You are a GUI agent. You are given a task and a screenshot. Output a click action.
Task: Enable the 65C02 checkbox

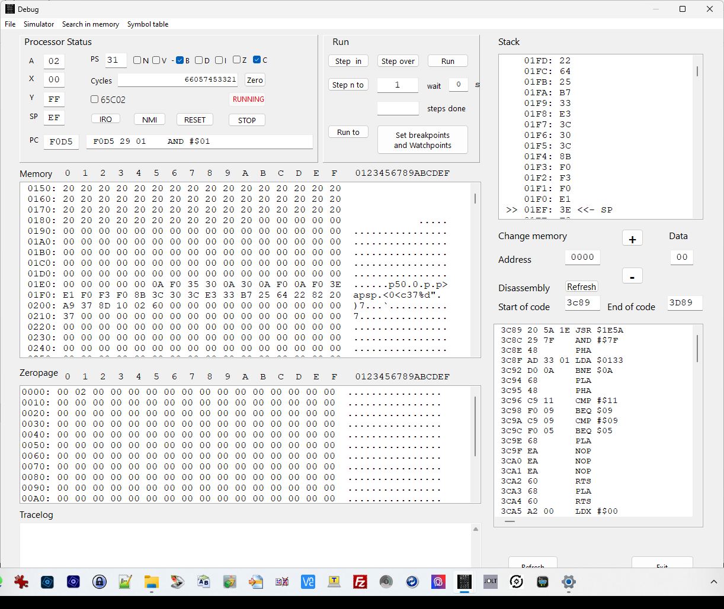coord(94,99)
